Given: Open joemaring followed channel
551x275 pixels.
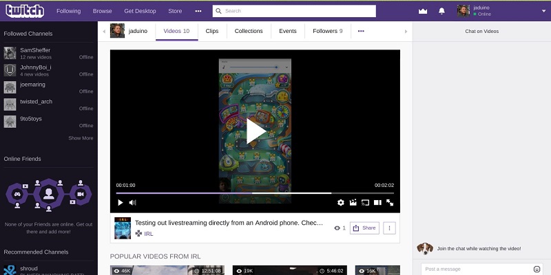Looking at the screenshot, I should point(48,87).
